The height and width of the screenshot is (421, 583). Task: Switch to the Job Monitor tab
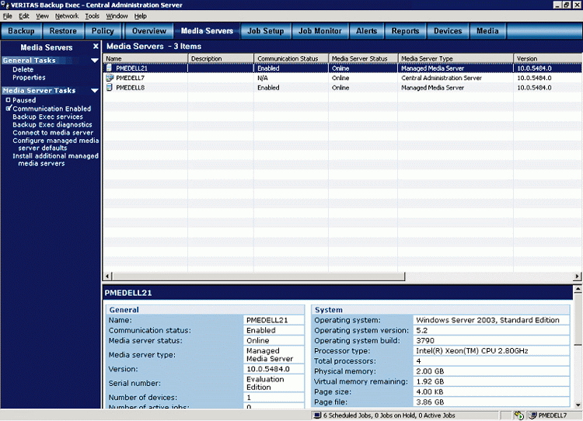pyautogui.click(x=320, y=31)
